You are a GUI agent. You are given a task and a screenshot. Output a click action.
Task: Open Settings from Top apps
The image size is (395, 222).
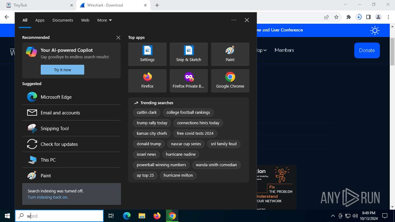pos(147,54)
